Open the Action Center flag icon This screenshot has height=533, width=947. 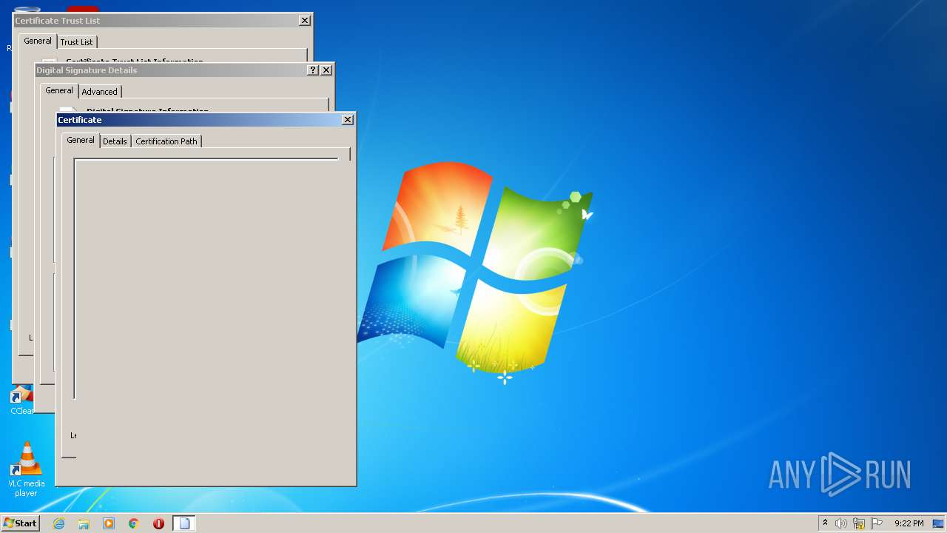point(877,523)
